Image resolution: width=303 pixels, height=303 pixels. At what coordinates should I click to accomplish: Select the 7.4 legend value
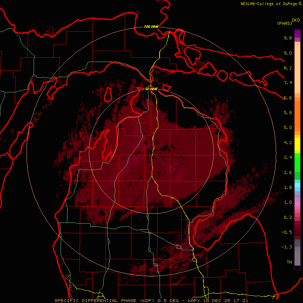(x=288, y=83)
